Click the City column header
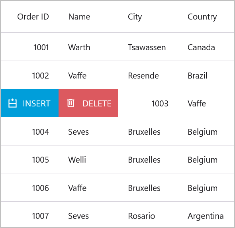 pyautogui.click(x=135, y=17)
